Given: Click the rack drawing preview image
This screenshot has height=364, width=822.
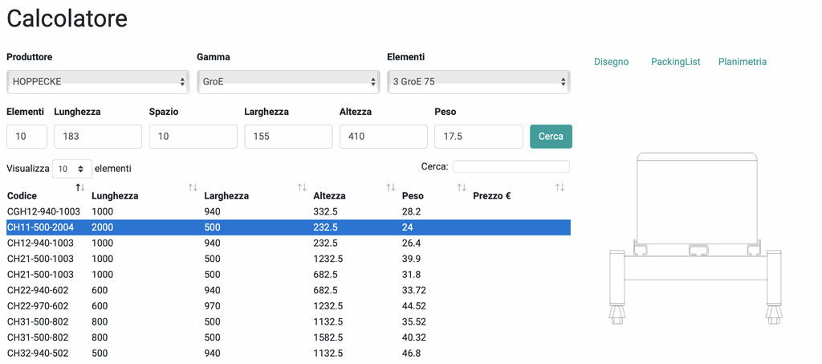Looking at the screenshot, I should click(x=696, y=238).
